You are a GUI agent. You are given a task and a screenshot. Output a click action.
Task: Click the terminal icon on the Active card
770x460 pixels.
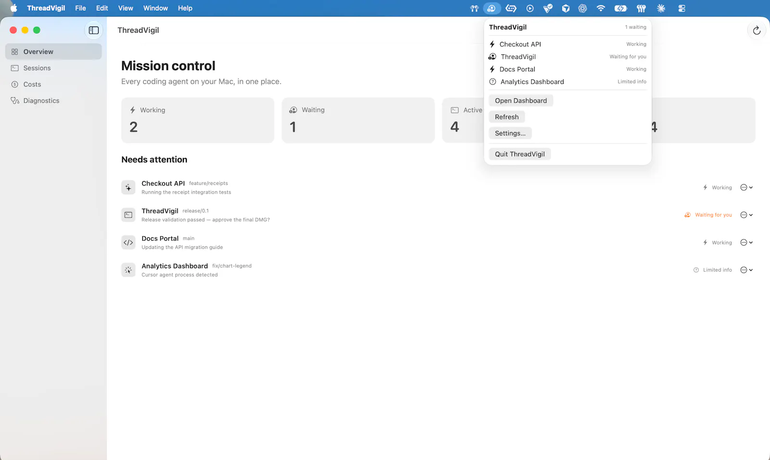tap(455, 110)
